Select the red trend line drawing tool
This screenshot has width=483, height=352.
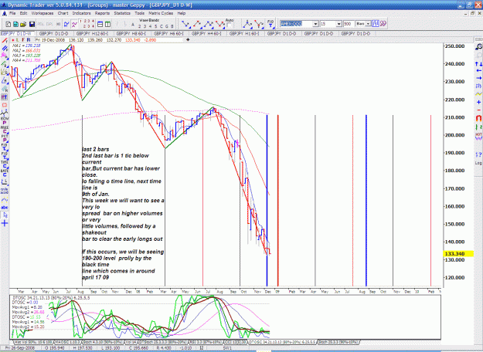point(5,41)
